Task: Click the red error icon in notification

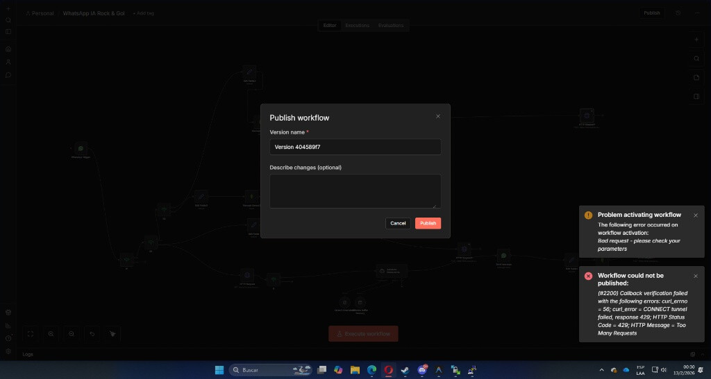Action: point(588,276)
